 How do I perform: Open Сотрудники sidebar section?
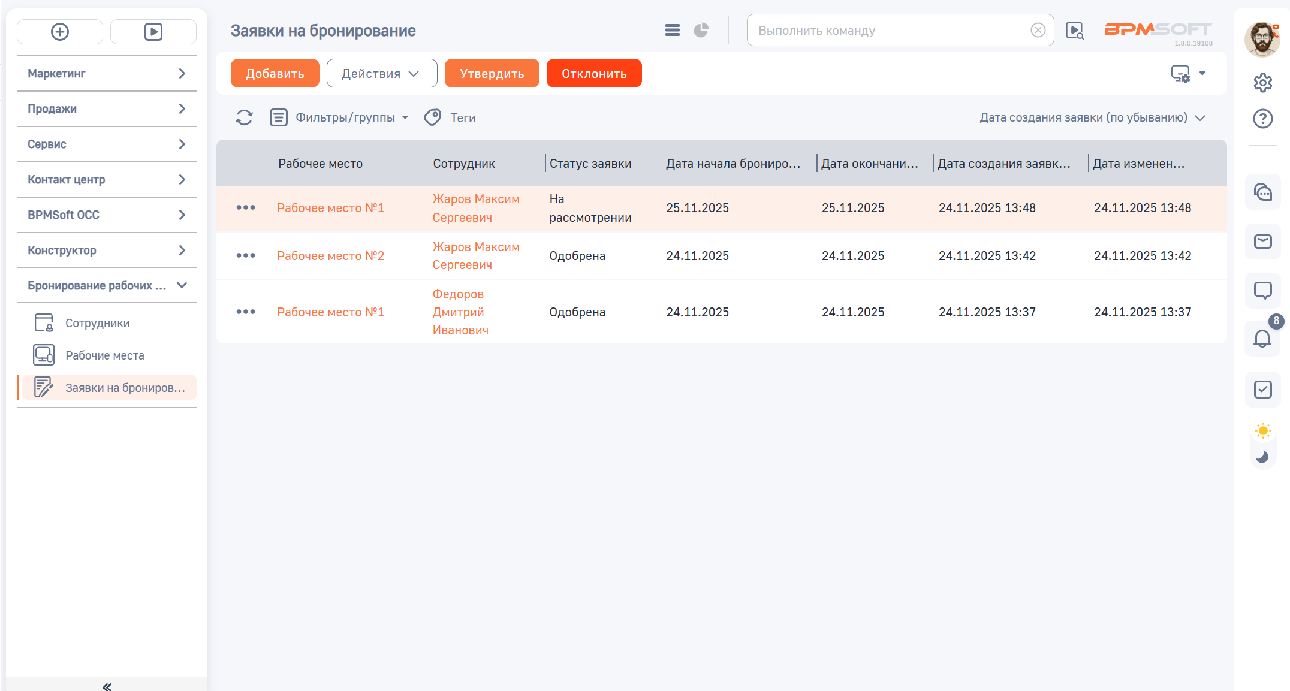pos(97,323)
